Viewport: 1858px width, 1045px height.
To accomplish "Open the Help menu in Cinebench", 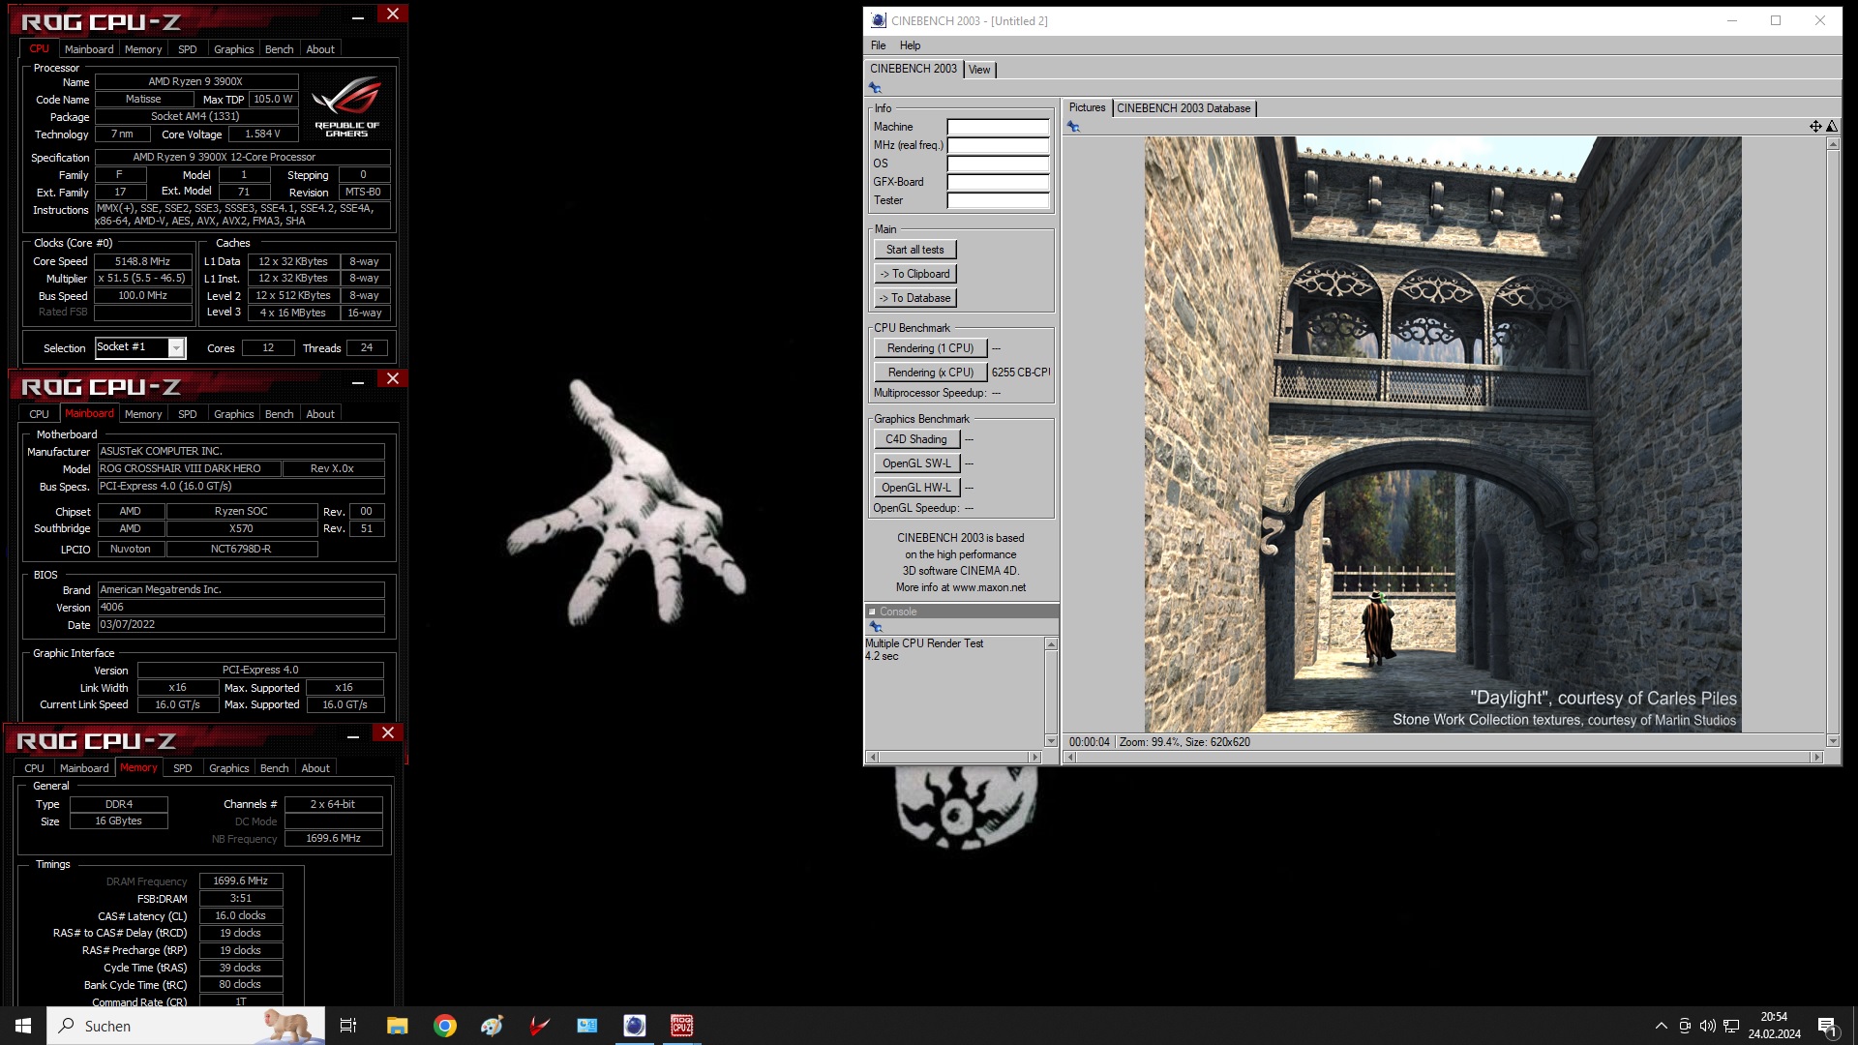I will pyautogui.click(x=910, y=45).
